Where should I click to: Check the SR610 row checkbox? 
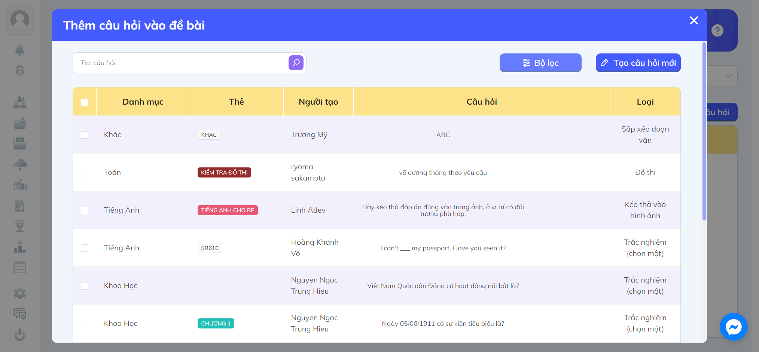tap(85, 248)
